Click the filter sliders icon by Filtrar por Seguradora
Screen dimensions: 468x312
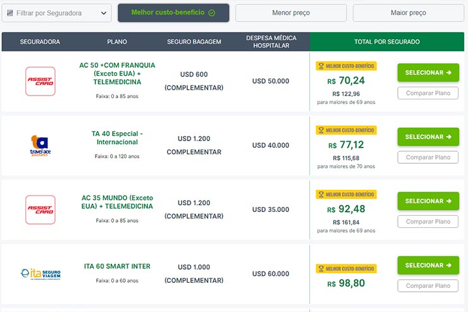click(10, 13)
